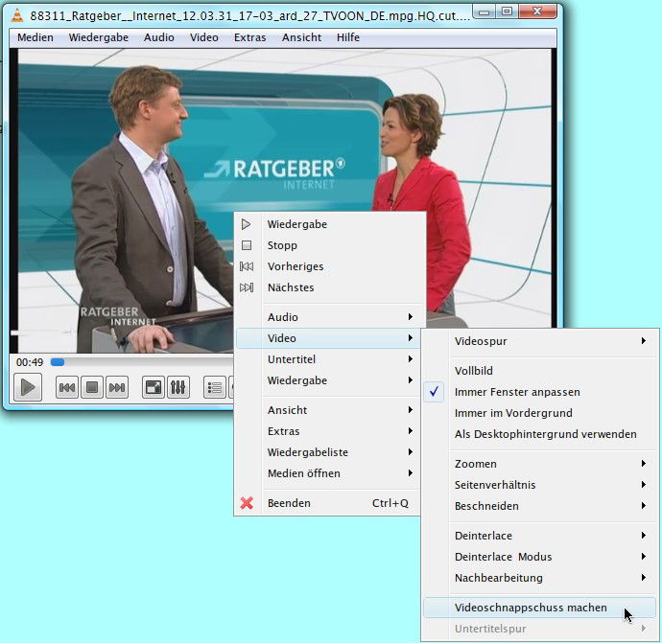Toggle fullscreen with toolbar fullscreen icon
The image size is (662, 643).
[x=154, y=387]
